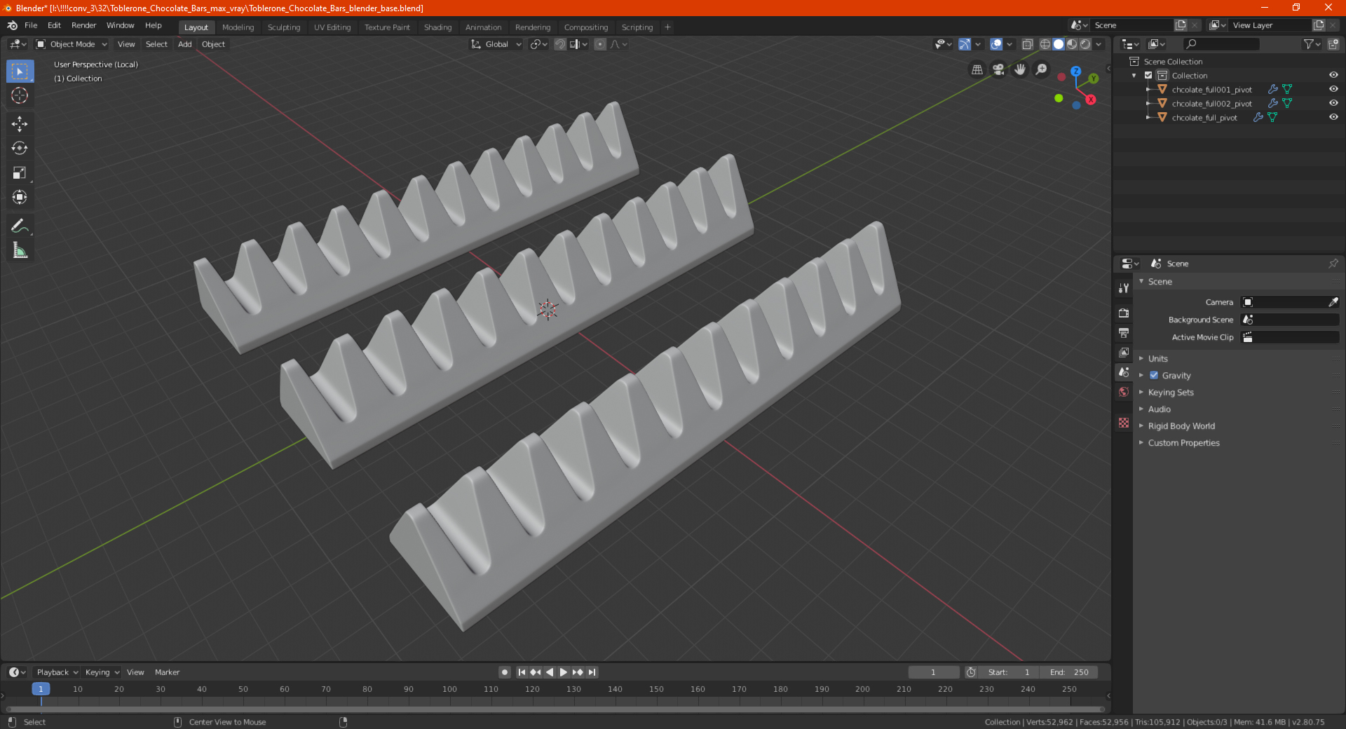Select the Cursor tool in toolbar
The height and width of the screenshot is (729, 1346).
[x=20, y=95]
